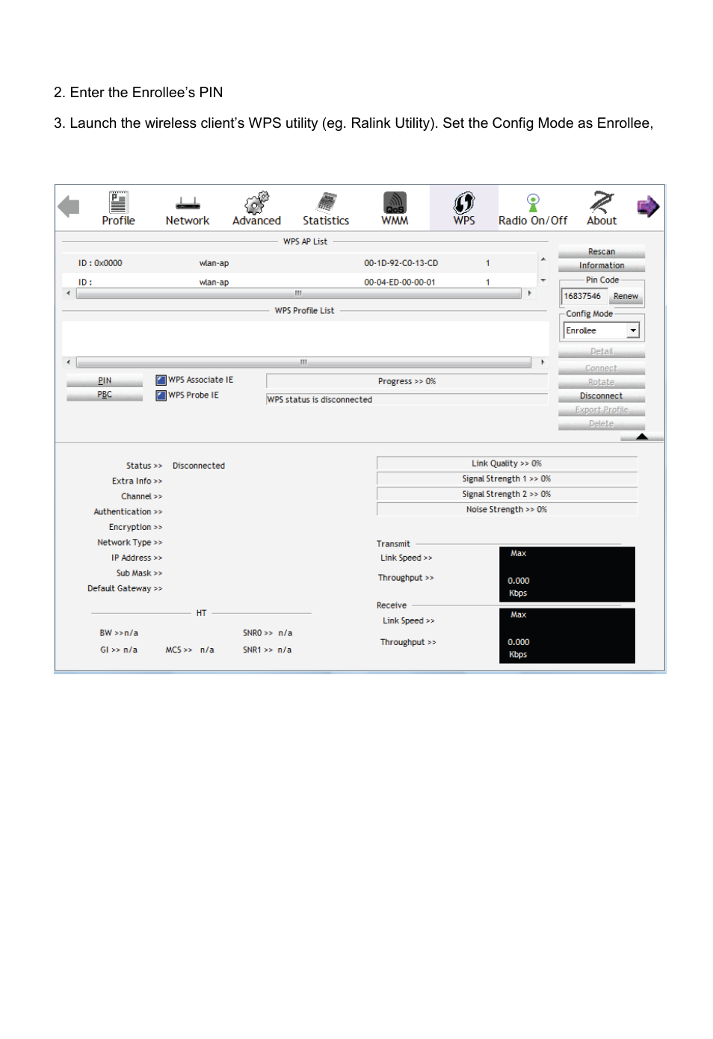
Task: Click the WPS status is disconnected text
Action: coord(320,400)
